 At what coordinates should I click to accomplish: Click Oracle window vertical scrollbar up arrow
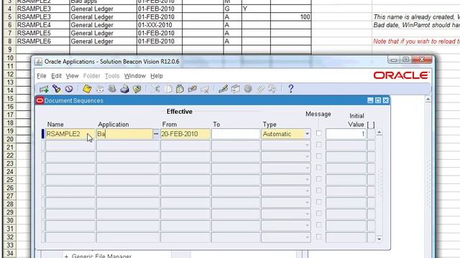[x=428, y=100]
